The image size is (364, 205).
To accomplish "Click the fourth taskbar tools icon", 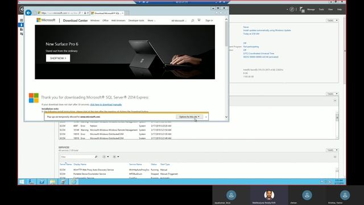I will (63, 182).
